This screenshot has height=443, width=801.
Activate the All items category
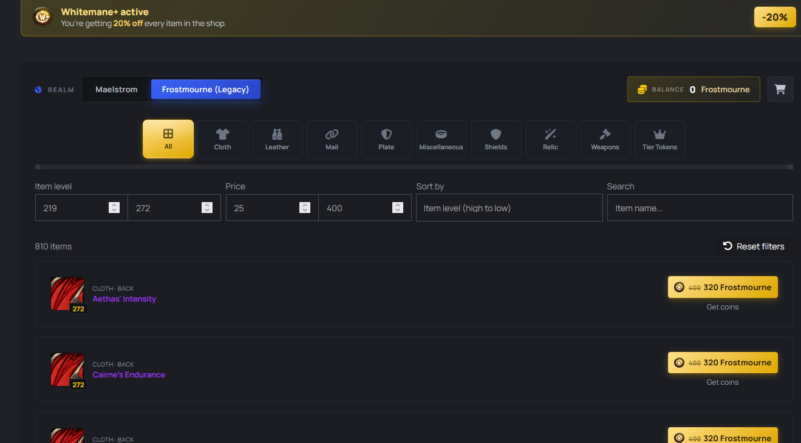pyautogui.click(x=168, y=139)
